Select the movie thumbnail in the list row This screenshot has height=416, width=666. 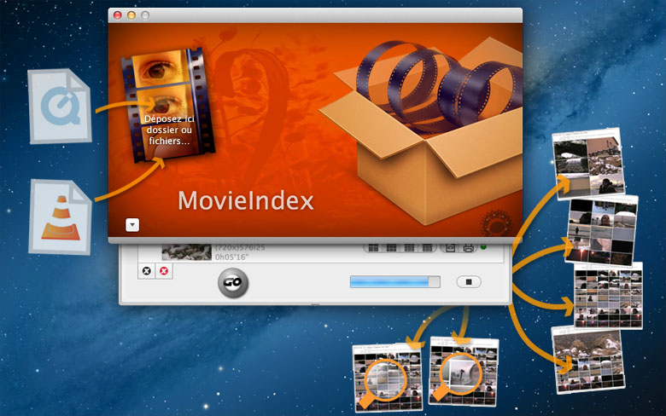(x=186, y=252)
